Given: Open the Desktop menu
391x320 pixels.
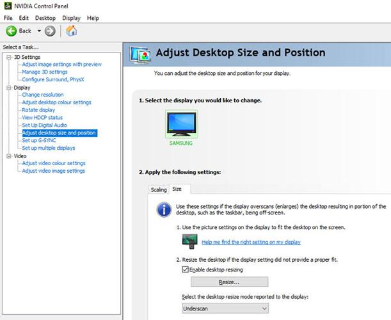Looking at the screenshot, I should [x=45, y=18].
